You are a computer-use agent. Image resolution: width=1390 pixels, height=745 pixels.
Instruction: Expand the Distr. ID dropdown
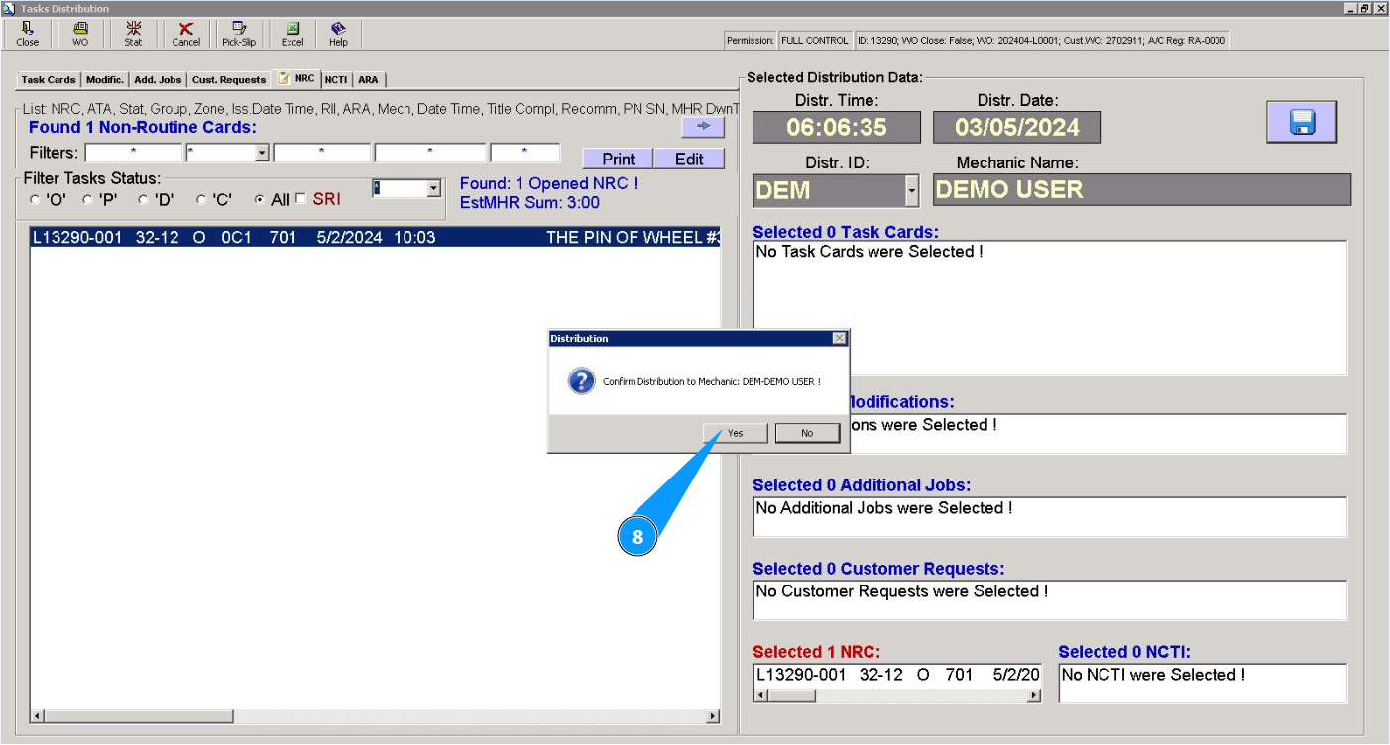click(912, 189)
